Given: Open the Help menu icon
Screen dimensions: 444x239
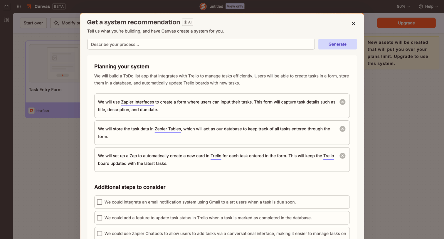Looking at the screenshot, I should coord(421,6).
